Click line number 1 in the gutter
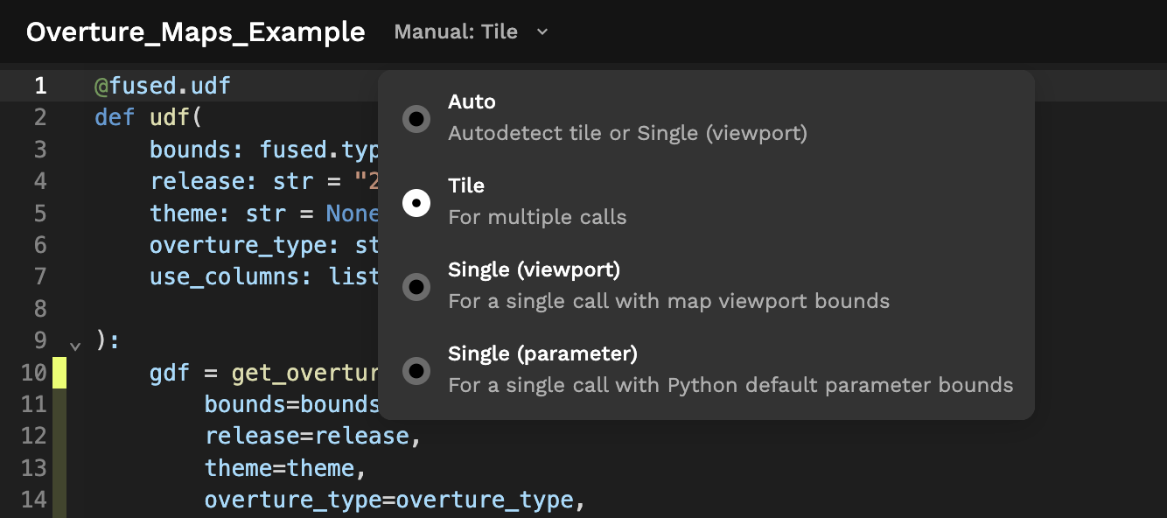This screenshot has width=1167, height=518. point(40,86)
